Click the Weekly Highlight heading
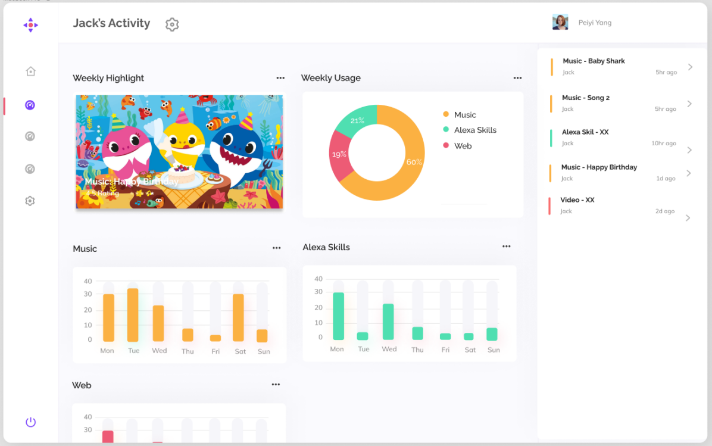 click(x=108, y=78)
